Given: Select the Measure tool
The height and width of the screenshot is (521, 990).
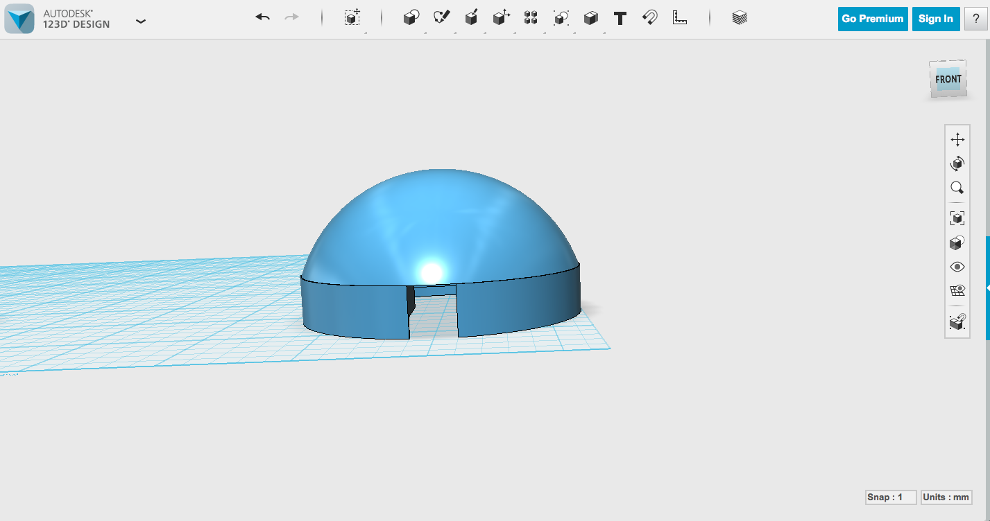Looking at the screenshot, I should [680, 18].
